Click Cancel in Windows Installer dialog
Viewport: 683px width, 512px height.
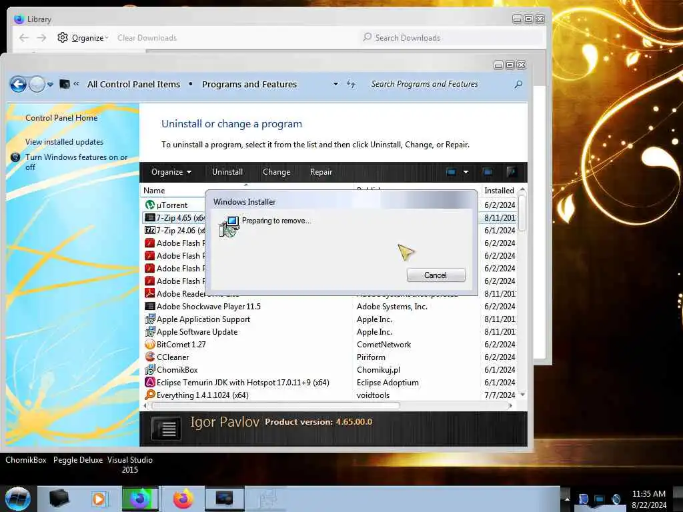(436, 275)
